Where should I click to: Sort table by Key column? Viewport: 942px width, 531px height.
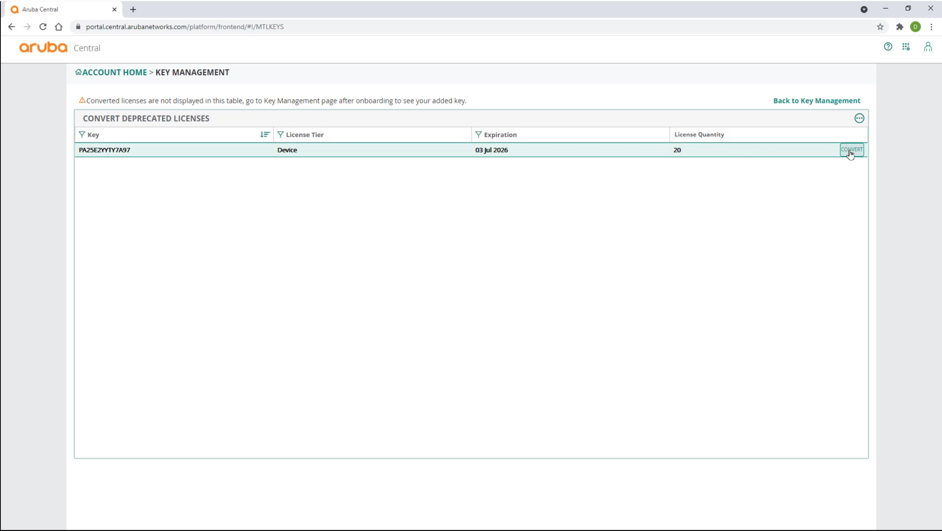[265, 135]
